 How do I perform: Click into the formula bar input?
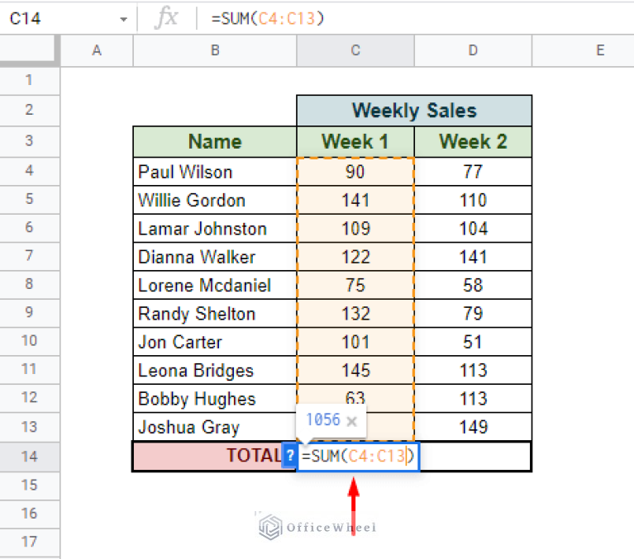click(413, 18)
